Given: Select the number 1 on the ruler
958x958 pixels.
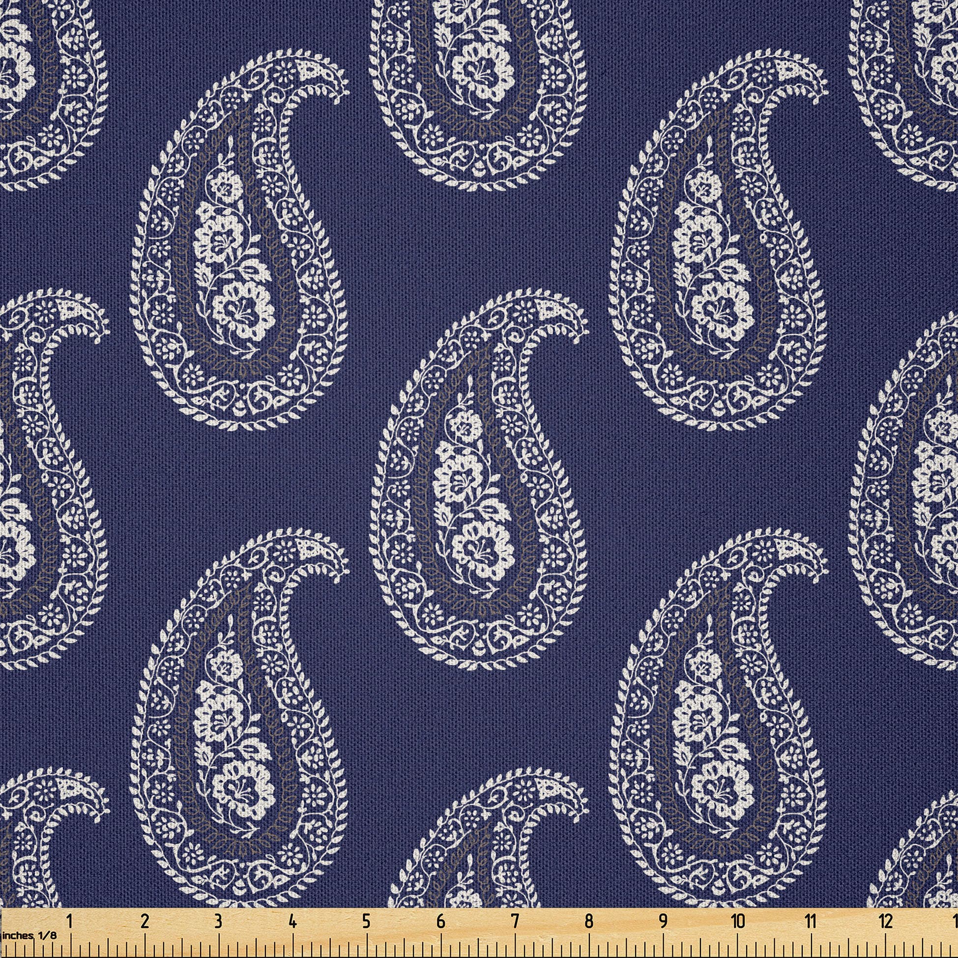Looking at the screenshot, I should pyautogui.click(x=69, y=921).
